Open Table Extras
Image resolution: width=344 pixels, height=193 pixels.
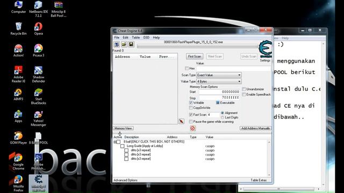tap(259, 180)
